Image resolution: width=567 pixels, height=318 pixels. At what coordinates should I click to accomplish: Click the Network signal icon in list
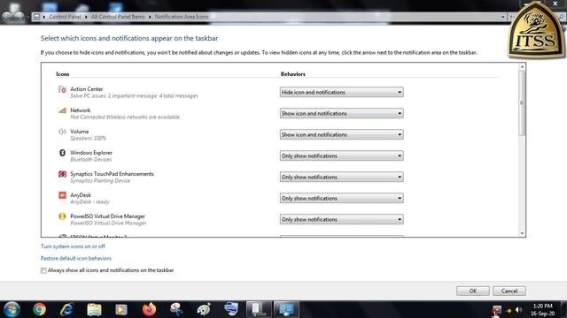coord(62,110)
